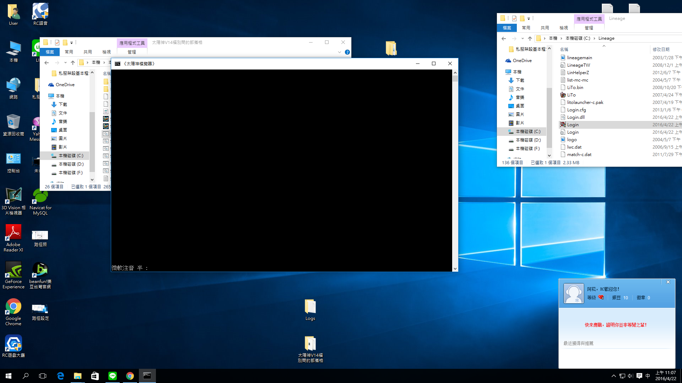This screenshot has width=682, height=383.
Task: Switch to 常用 tab in 太陽神V14 window
Action: coord(69,52)
